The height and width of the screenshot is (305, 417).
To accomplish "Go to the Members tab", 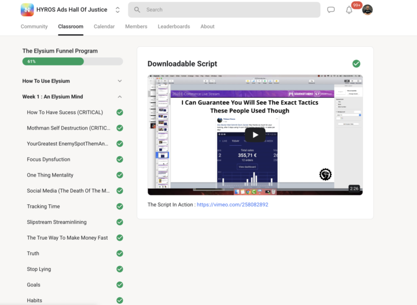I will click(136, 27).
